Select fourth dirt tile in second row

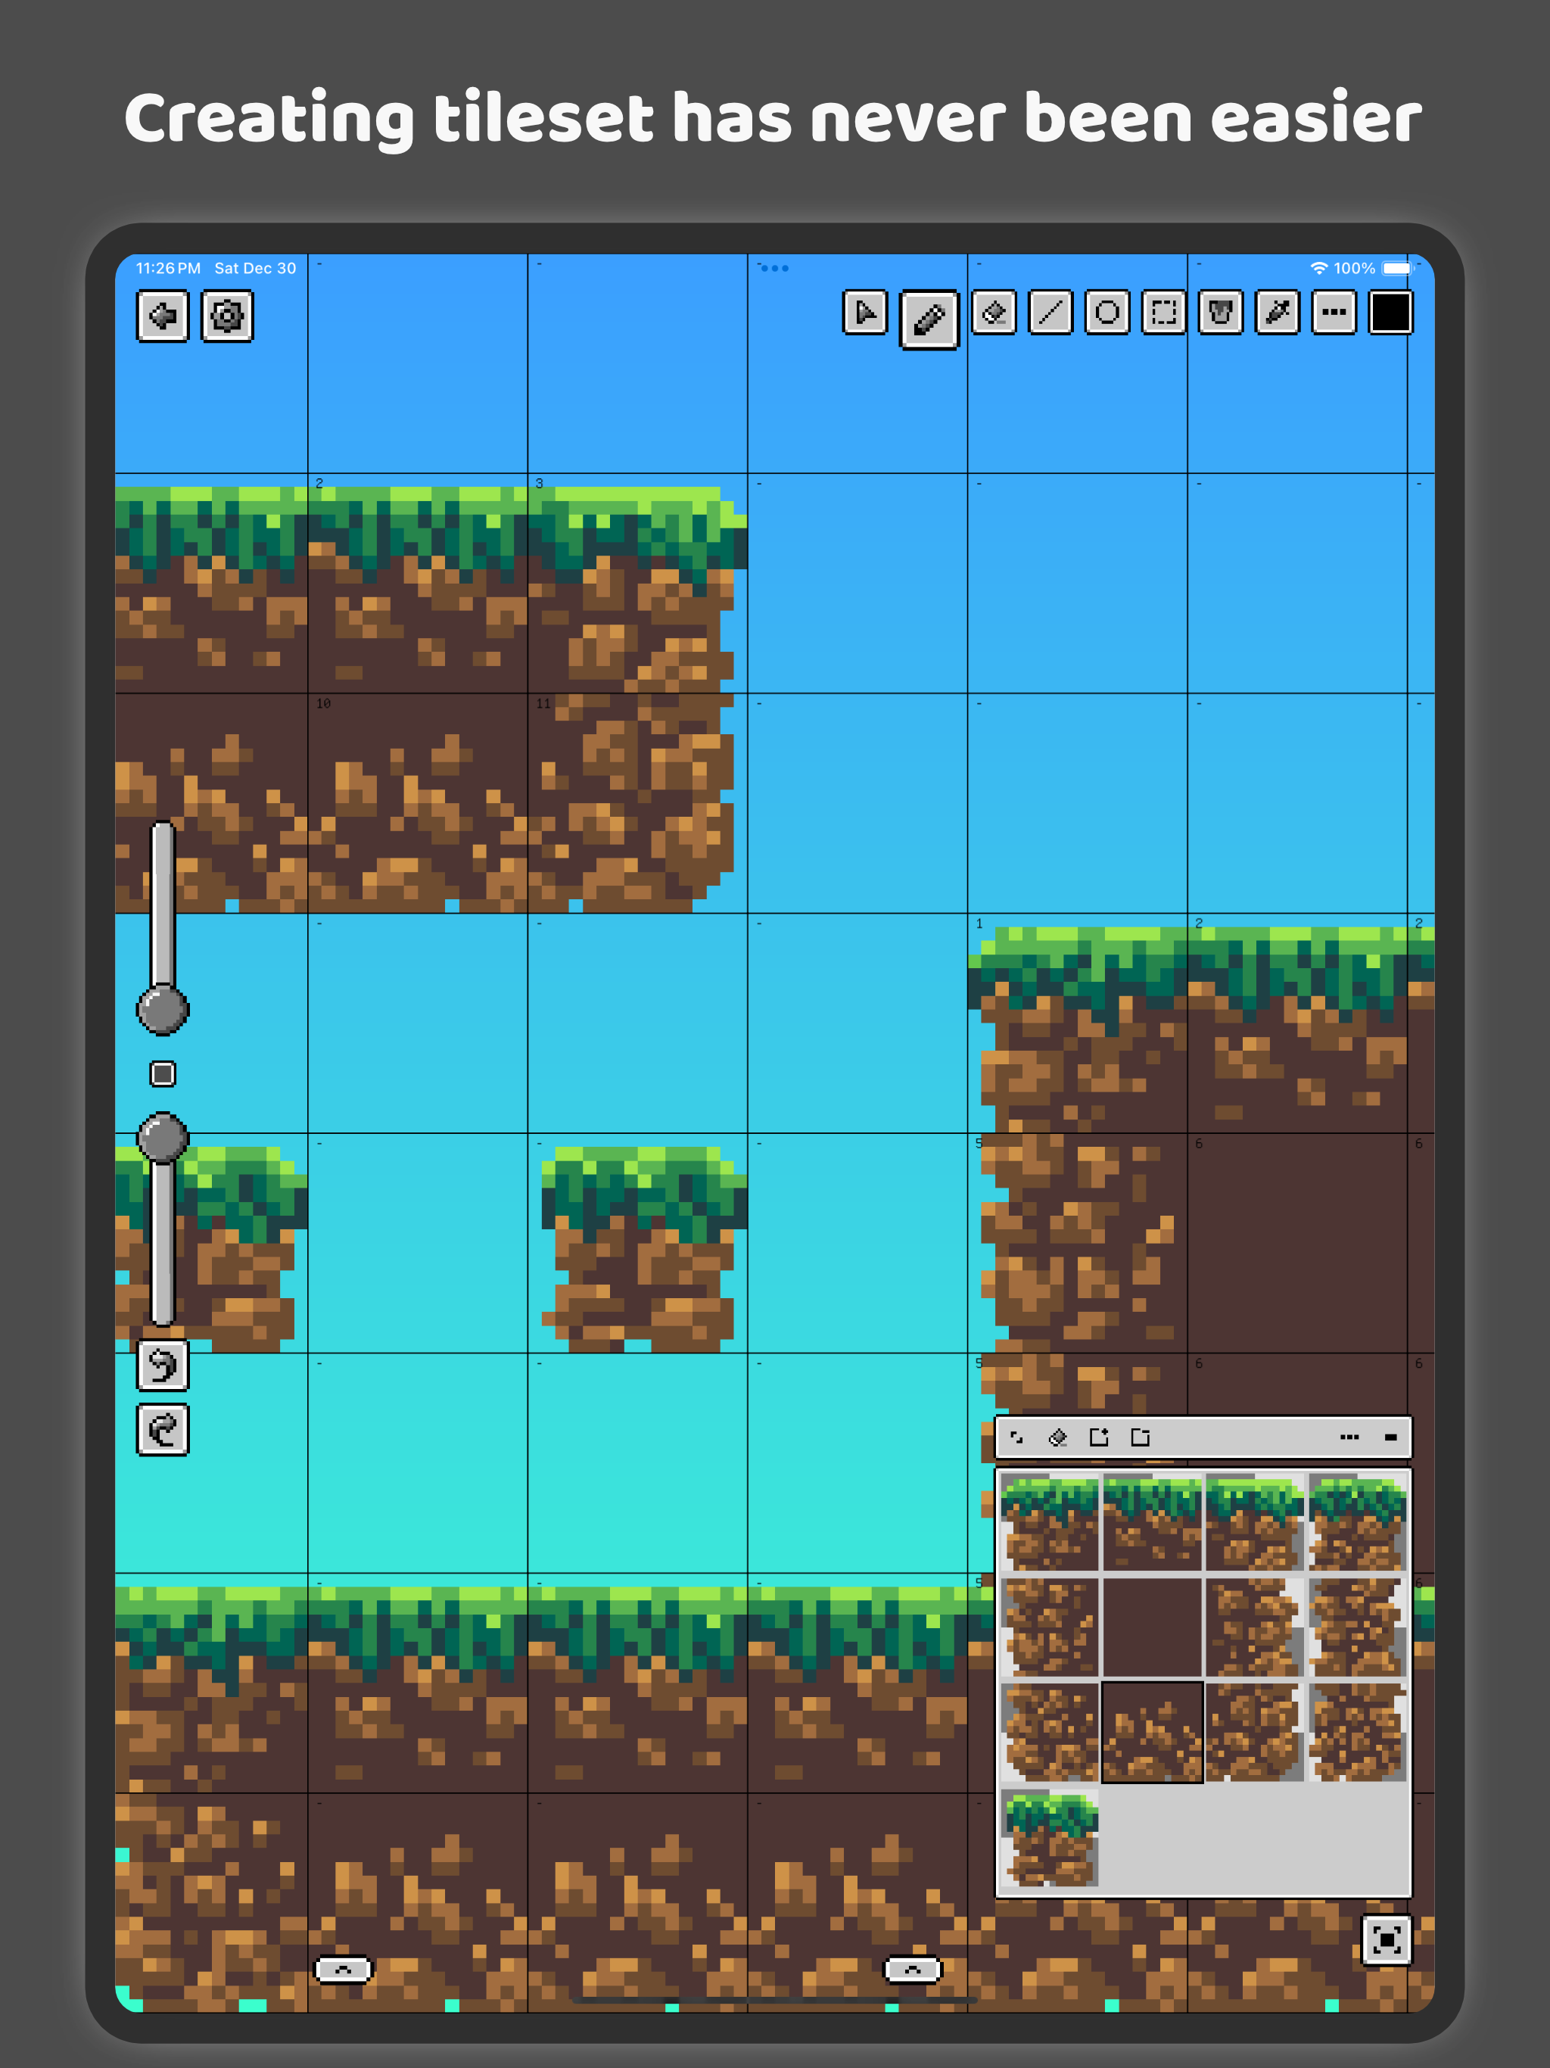coord(1356,1627)
